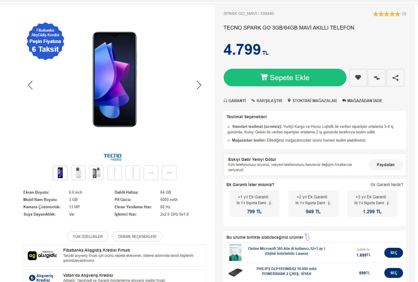
Task: Select +3 yıl Ek Garanti 1.299 TL option
Action: pyautogui.click(x=372, y=204)
